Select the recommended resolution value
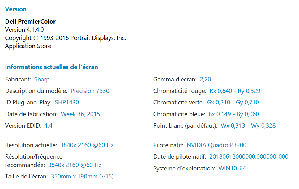The width and height of the screenshot is (299, 189). (x=75, y=165)
